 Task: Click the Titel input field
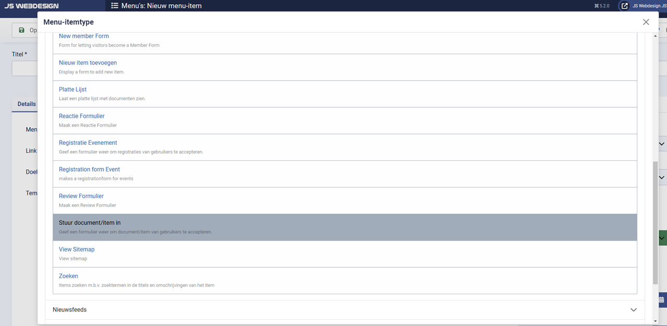pyautogui.click(x=24, y=68)
